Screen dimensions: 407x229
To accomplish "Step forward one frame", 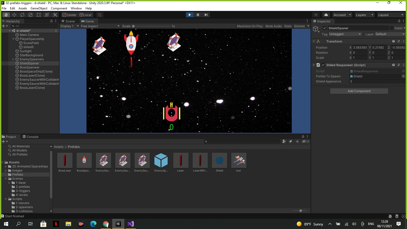I will (206, 15).
